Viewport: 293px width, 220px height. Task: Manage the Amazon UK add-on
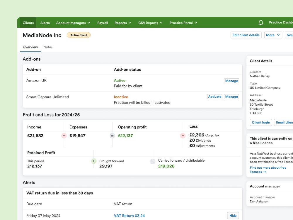[231, 81]
